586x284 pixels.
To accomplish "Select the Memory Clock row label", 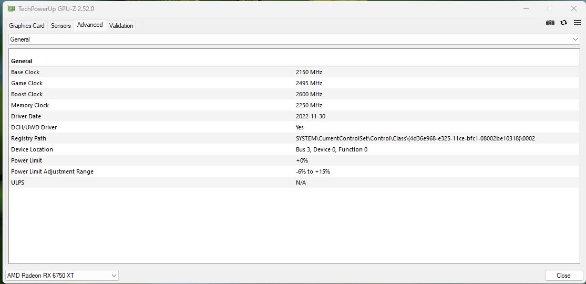I will (x=30, y=105).
